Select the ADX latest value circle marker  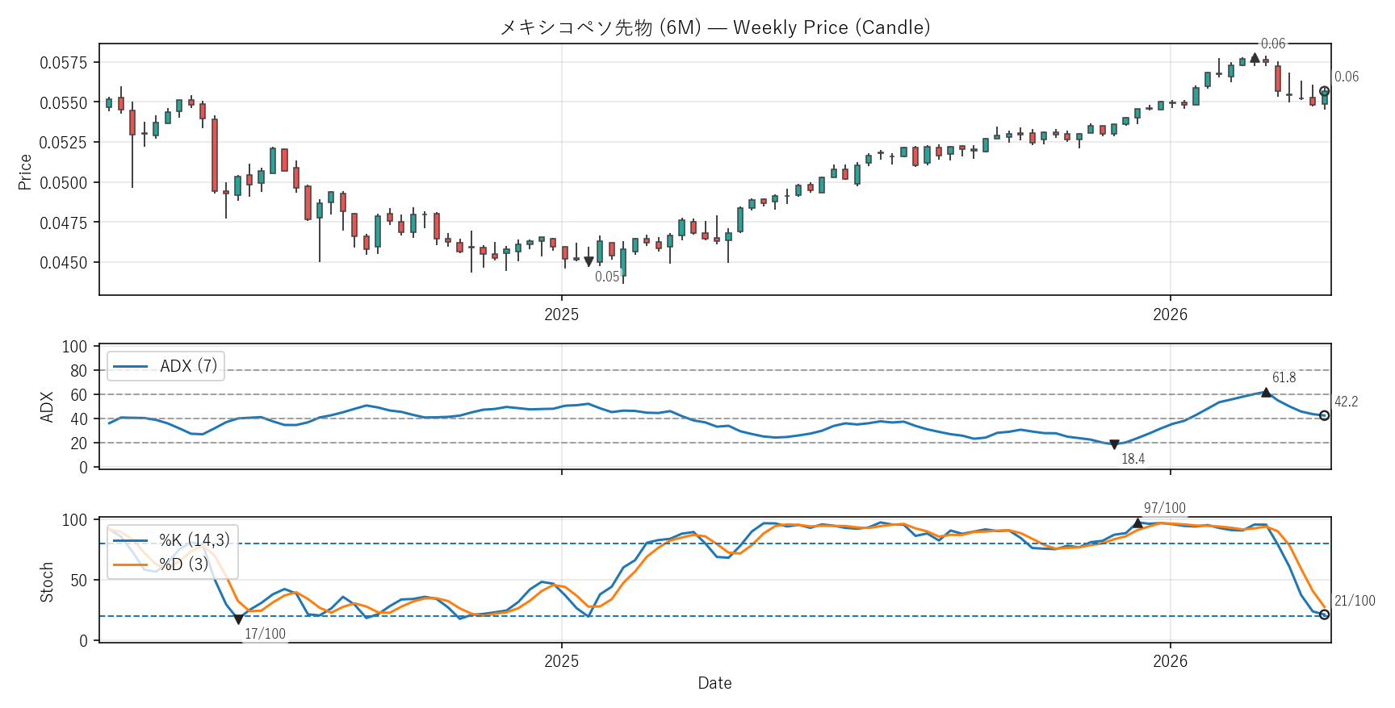click(x=1325, y=416)
